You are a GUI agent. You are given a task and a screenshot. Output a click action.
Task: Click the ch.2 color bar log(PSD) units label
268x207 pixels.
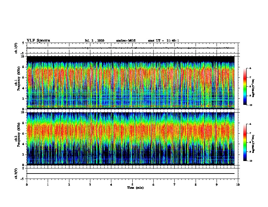[x=253, y=144]
